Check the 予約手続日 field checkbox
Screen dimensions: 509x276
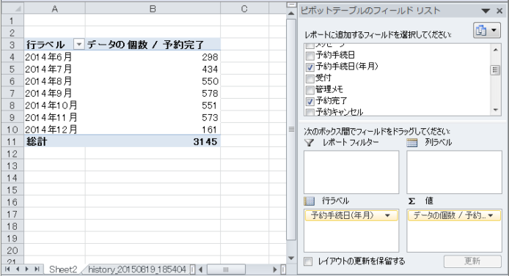click(310, 56)
